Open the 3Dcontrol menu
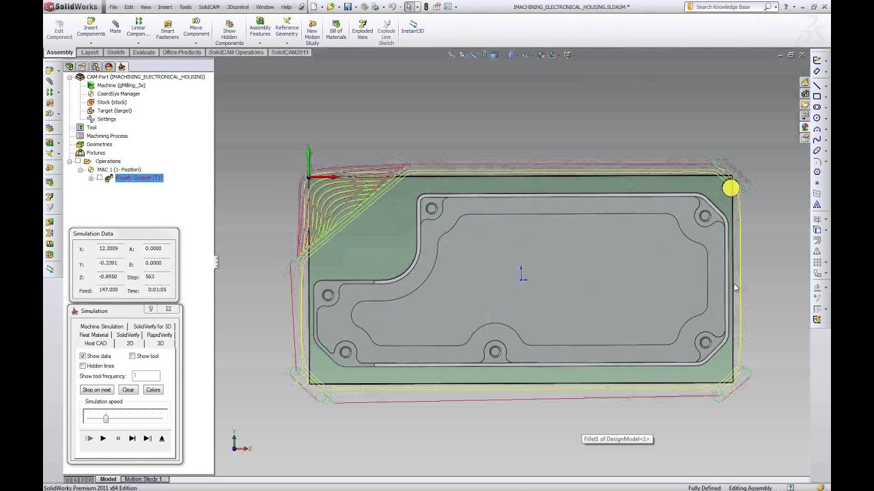Viewport: 874px width, 491px height. 238,7
